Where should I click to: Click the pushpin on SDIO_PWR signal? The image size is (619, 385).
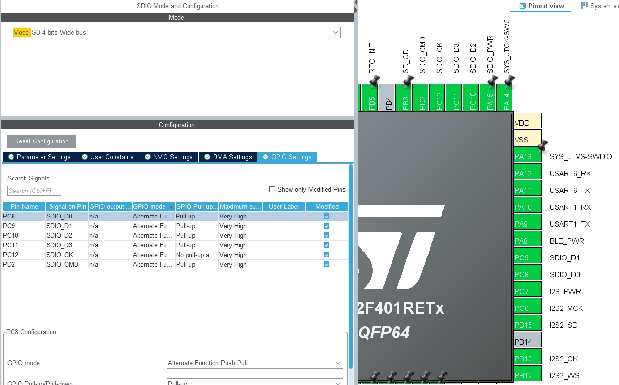pyautogui.click(x=492, y=80)
